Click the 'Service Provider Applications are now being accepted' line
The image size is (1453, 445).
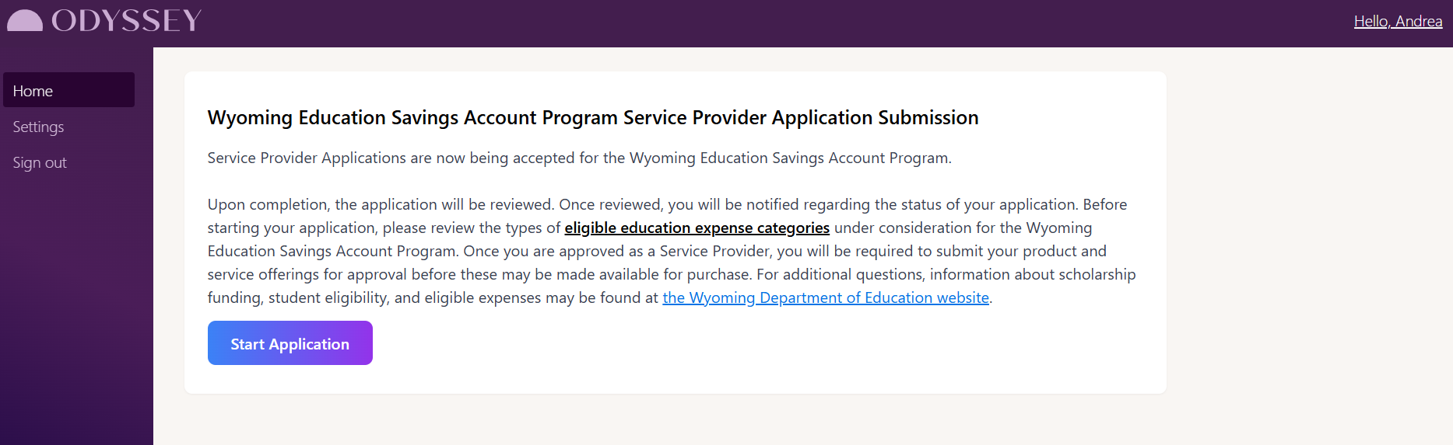pyautogui.click(x=579, y=158)
